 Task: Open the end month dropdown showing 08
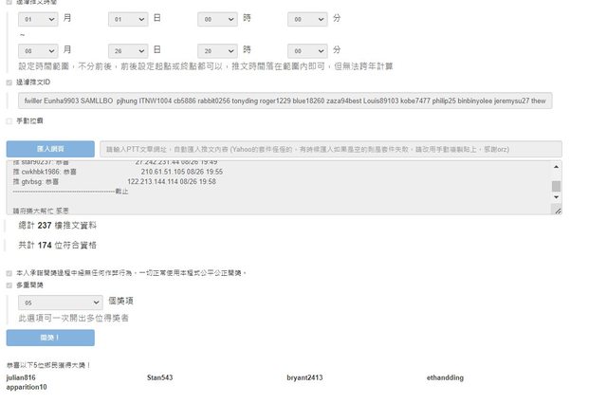tap(40, 49)
